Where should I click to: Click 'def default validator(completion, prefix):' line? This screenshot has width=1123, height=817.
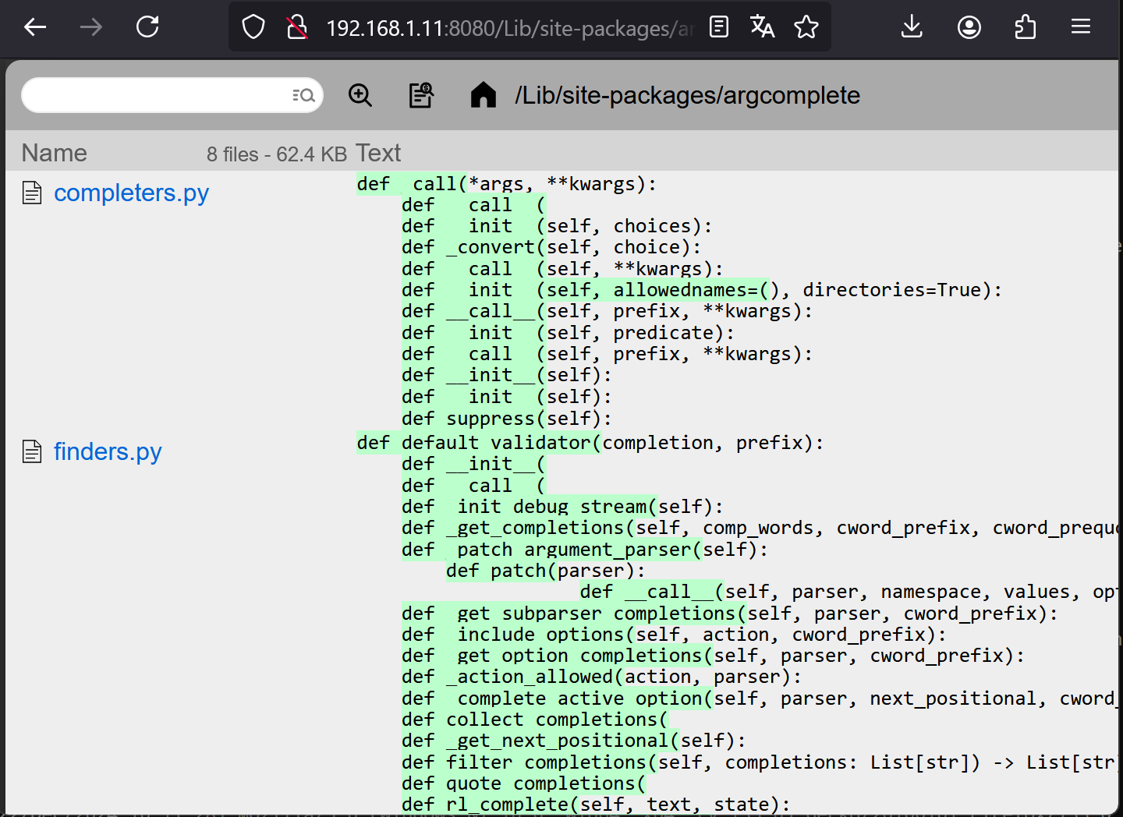tap(590, 443)
